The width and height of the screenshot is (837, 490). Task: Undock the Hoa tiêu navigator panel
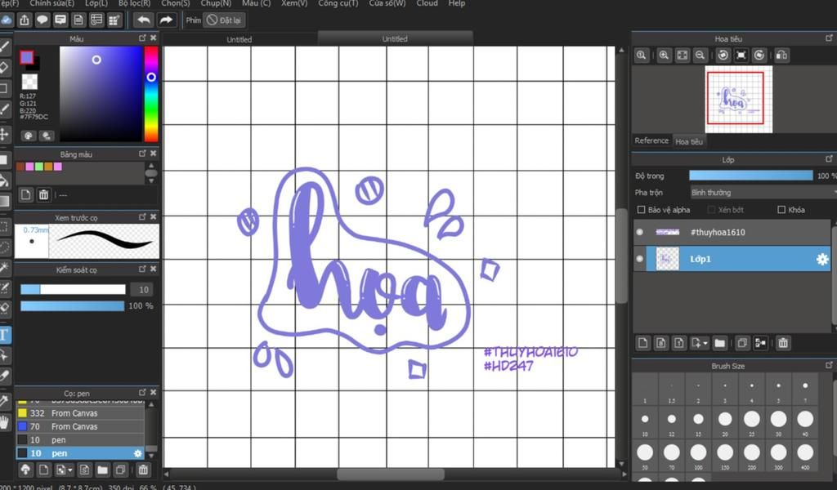pos(829,38)
